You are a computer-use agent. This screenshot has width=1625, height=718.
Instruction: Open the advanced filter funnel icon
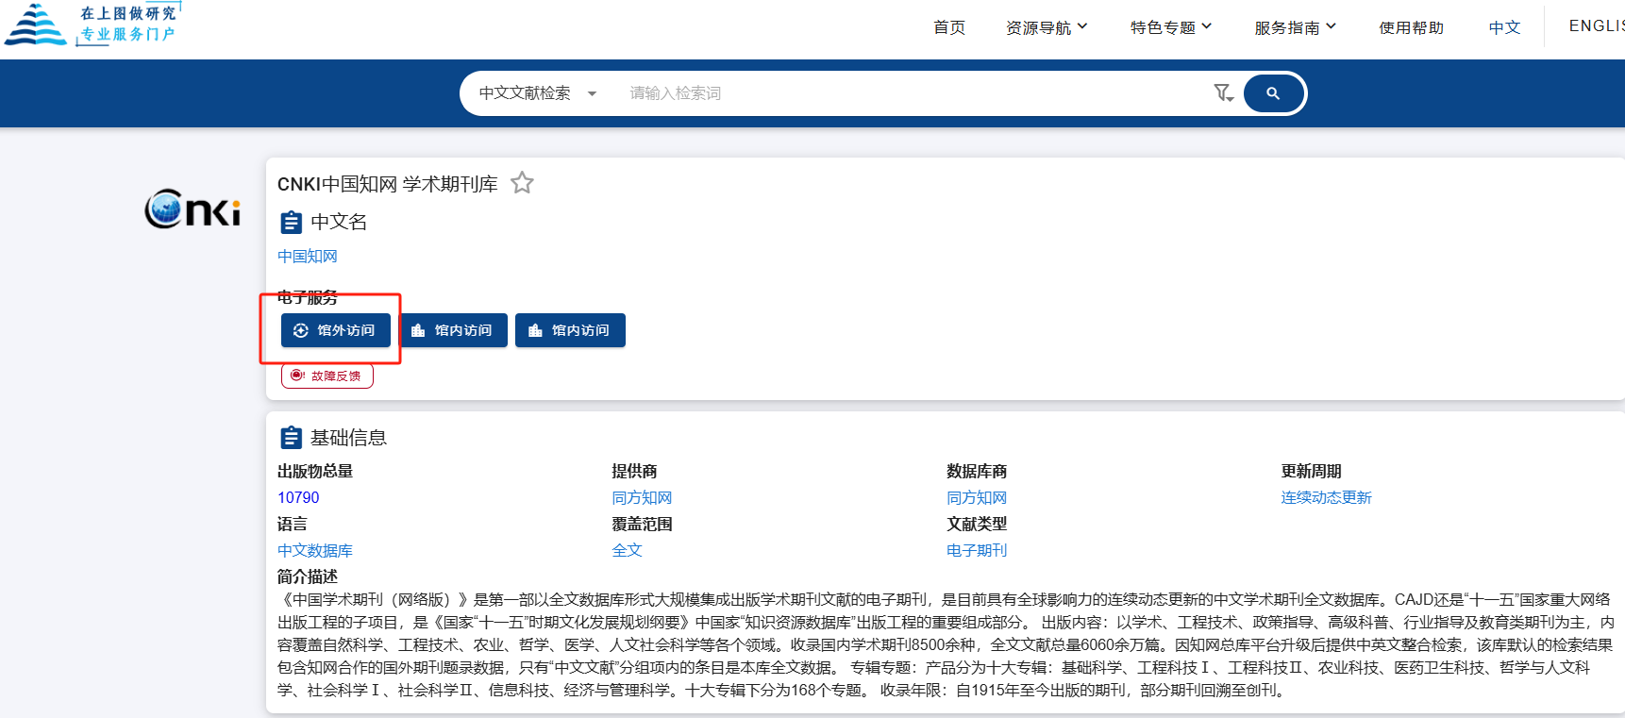pyautogui.click(x=1223, y=92)
